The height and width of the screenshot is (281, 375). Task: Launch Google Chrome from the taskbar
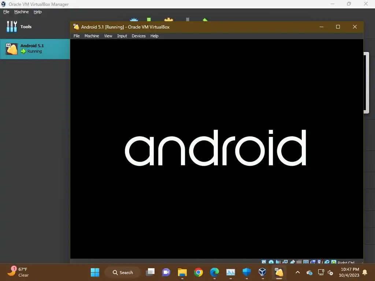[x=198, y=272]
